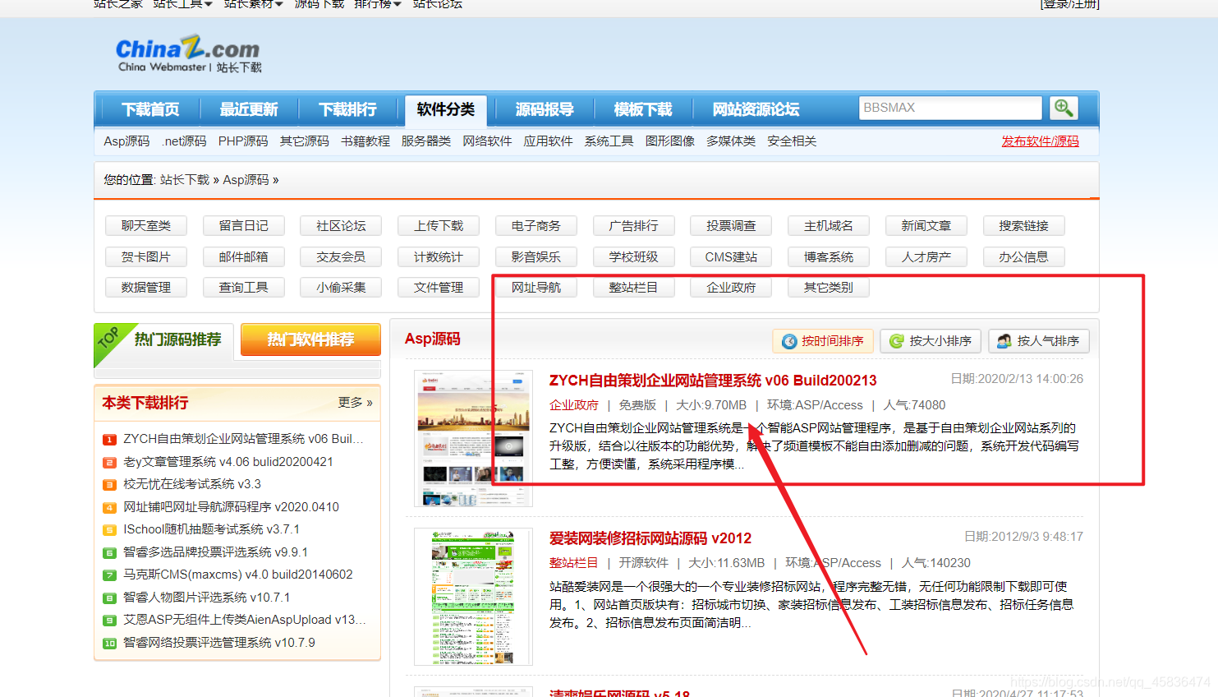Expand the 排行榜 dropdown in top bar
Image resolution: width=1218 pixels, height=697 pixels.
tap(378, 4)
